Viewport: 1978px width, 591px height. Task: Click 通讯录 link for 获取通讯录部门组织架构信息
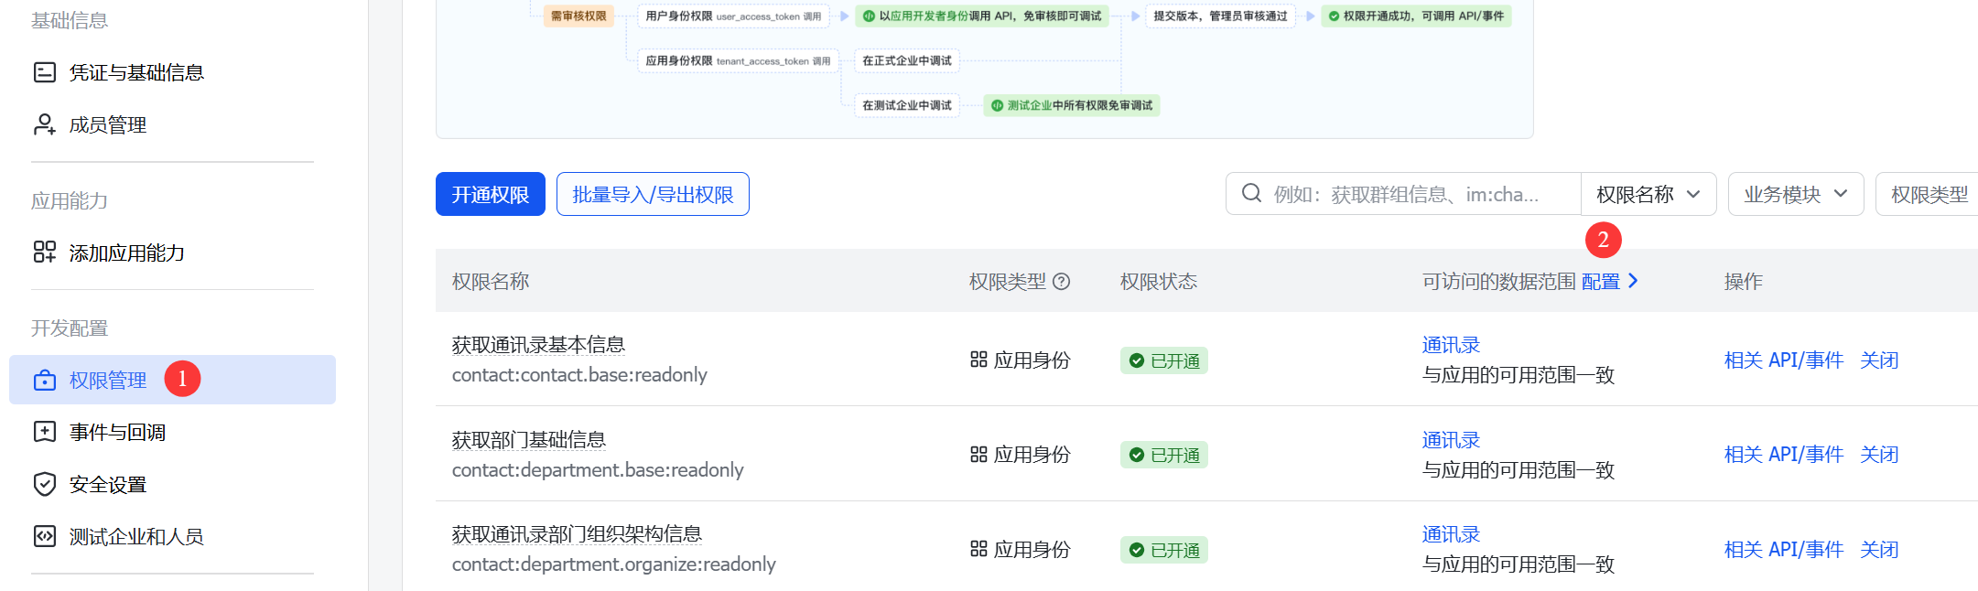(1451, 534)
